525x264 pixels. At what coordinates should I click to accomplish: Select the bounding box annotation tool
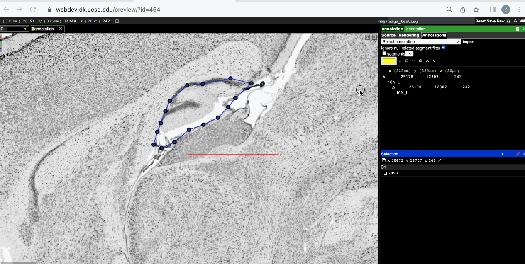pos(407,61)
